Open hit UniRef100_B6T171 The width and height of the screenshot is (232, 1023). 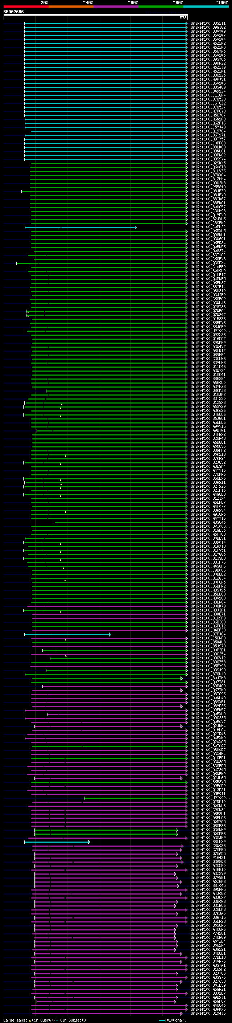pos(208,135)
